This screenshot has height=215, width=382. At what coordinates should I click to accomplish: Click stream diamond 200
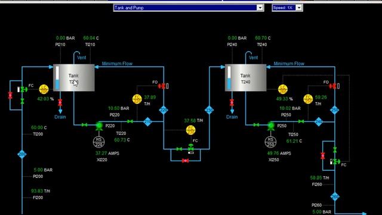22,154
